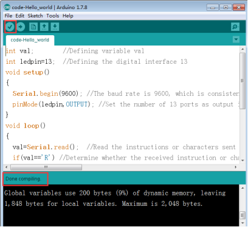Click the 'int val;' code line
This screenshot has height=227, width=248.
[x=19, y=51]
